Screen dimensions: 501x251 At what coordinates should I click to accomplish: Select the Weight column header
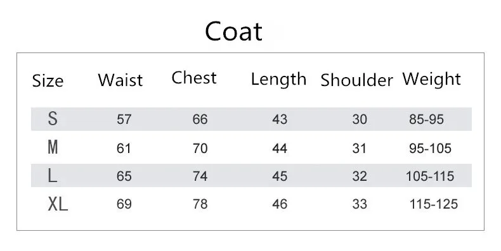[x=431, y=79]
